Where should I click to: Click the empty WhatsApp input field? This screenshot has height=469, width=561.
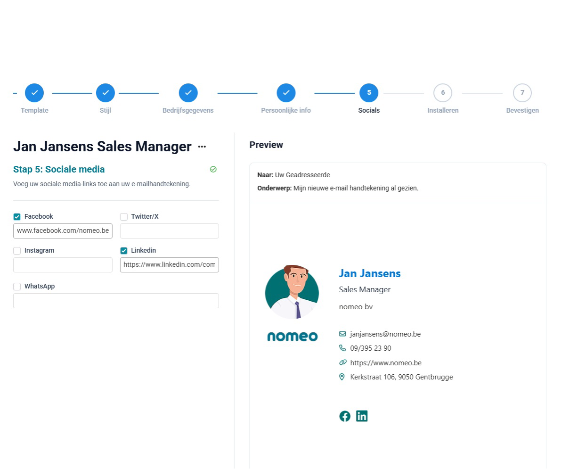pyautogui.click(x=116, y=301)
